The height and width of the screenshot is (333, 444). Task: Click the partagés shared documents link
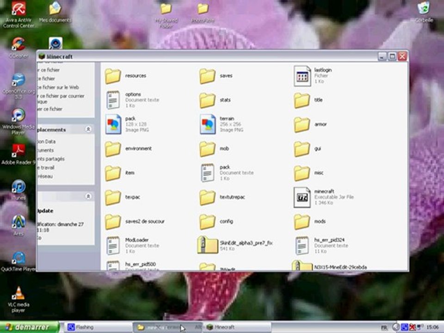coord(51,159)
